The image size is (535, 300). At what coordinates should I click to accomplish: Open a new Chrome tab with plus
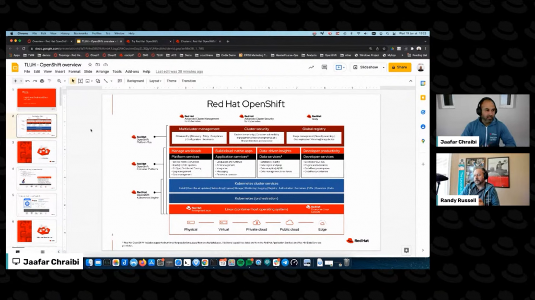pyautogui.click(x=228, y=41)
